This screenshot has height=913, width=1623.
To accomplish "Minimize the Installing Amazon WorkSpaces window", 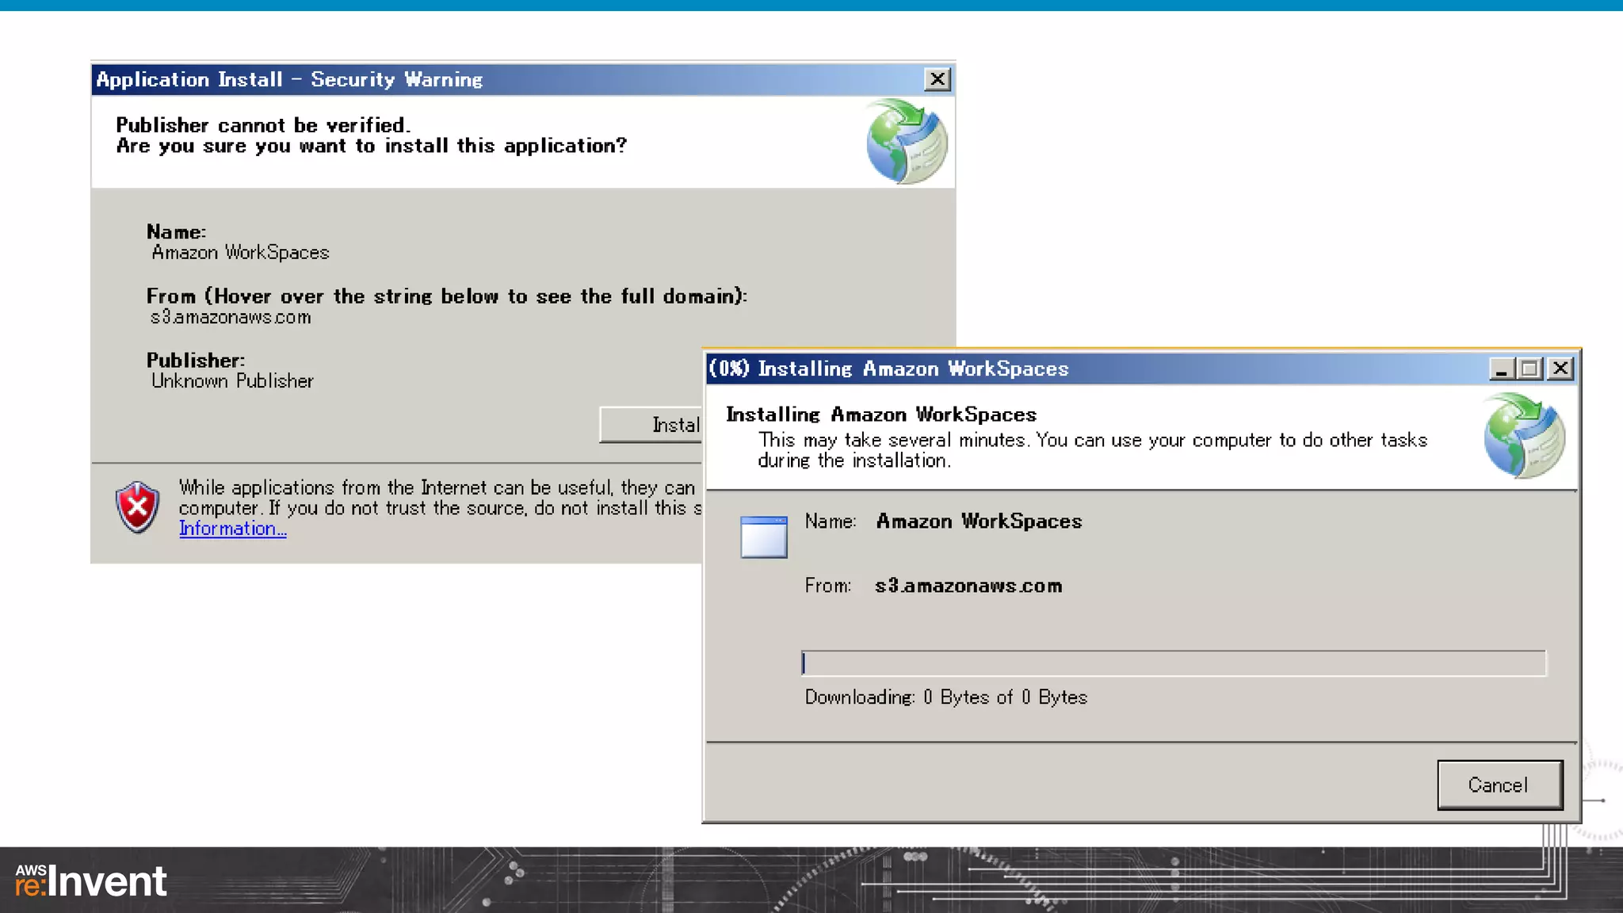I will tap(1501, 369).
